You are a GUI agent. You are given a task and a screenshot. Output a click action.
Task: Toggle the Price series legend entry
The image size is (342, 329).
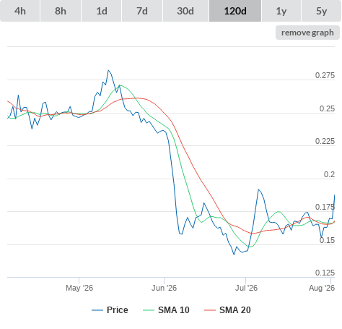tap(110, 310)
